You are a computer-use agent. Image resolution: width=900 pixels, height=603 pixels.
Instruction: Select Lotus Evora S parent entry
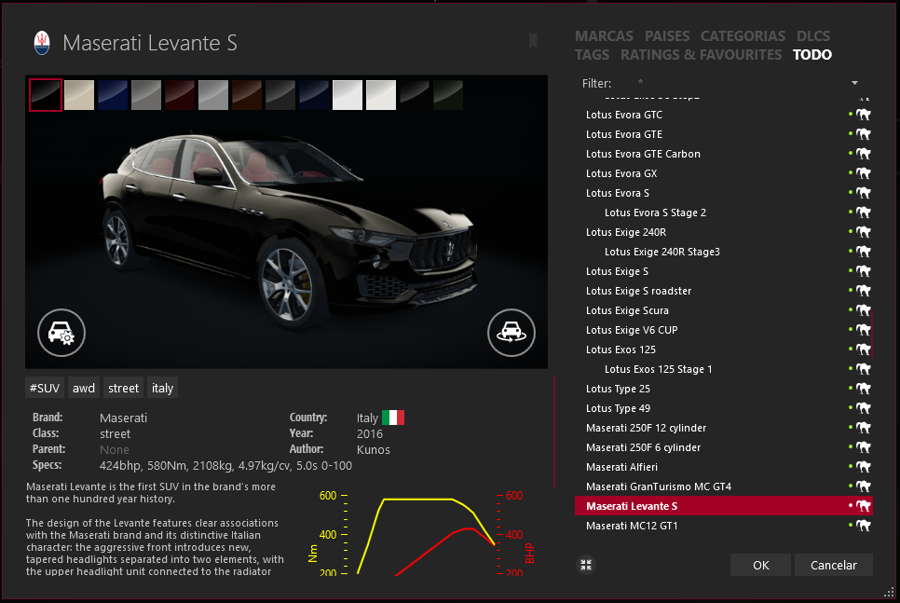point(618,193)
